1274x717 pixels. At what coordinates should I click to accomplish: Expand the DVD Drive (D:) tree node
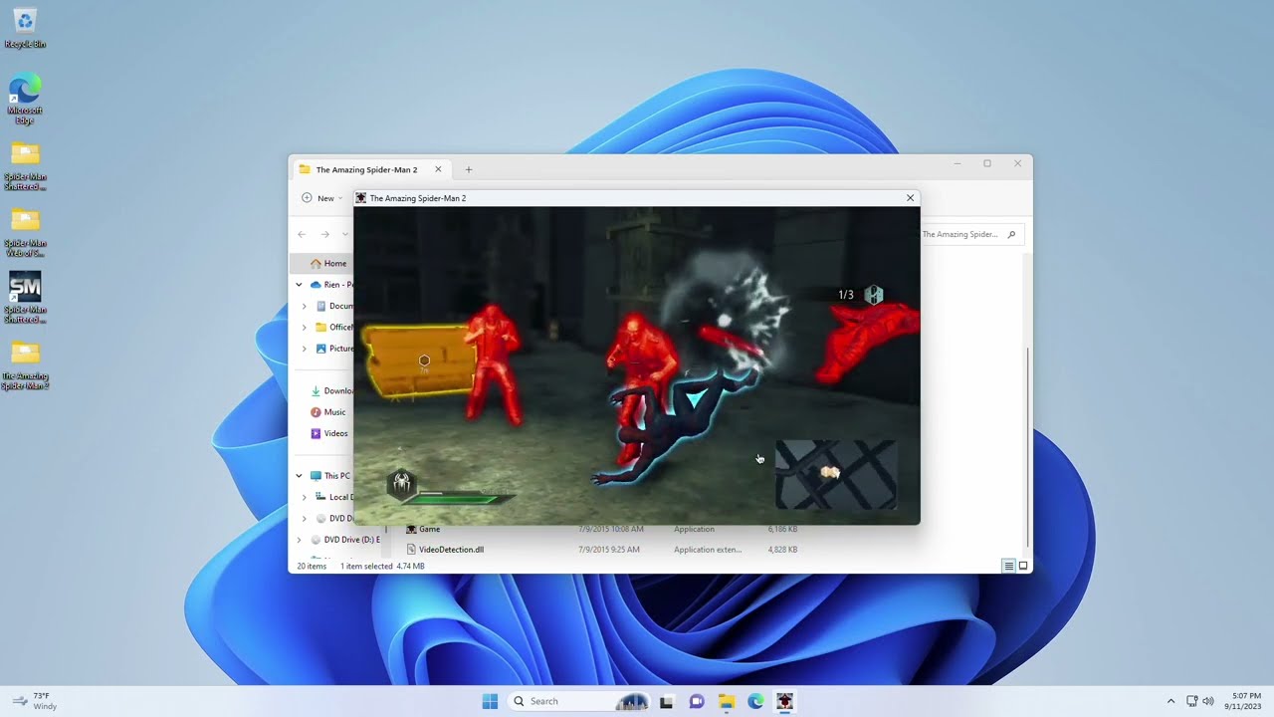pos(299,540)
